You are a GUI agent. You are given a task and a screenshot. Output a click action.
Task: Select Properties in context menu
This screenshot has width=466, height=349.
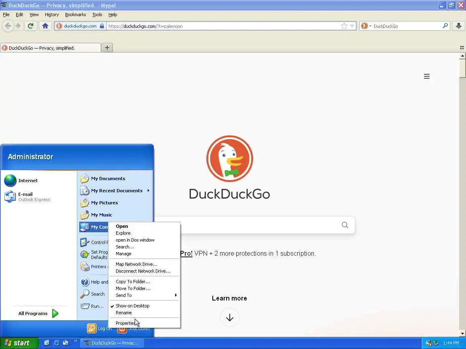click(x=144, y=323)
